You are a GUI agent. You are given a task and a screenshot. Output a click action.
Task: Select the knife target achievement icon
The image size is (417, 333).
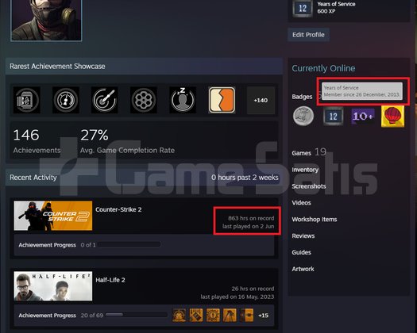point(105,100)
